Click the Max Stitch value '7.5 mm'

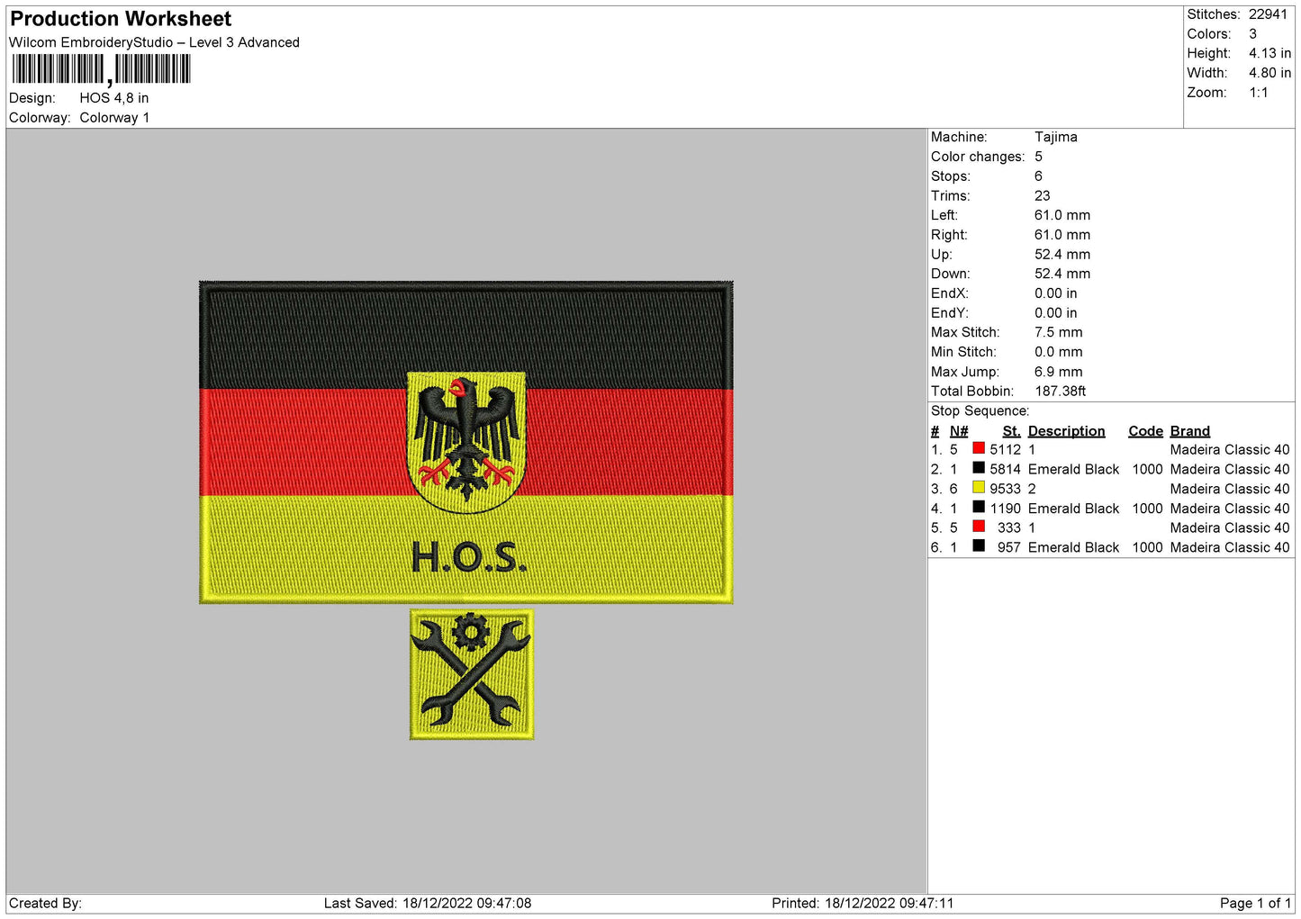pos(1059,332)
